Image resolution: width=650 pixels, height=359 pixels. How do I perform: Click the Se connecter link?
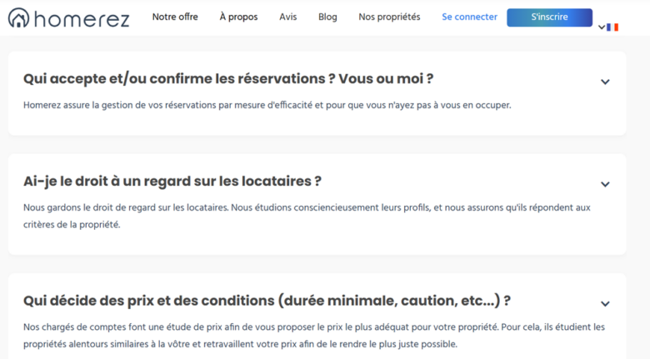point(469,17)
